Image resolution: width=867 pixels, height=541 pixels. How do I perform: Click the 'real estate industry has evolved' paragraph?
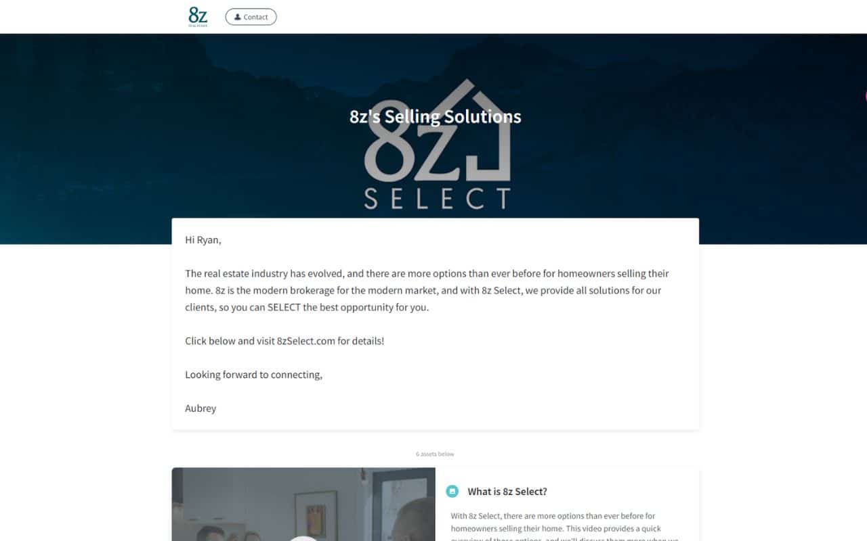(427, 290)
